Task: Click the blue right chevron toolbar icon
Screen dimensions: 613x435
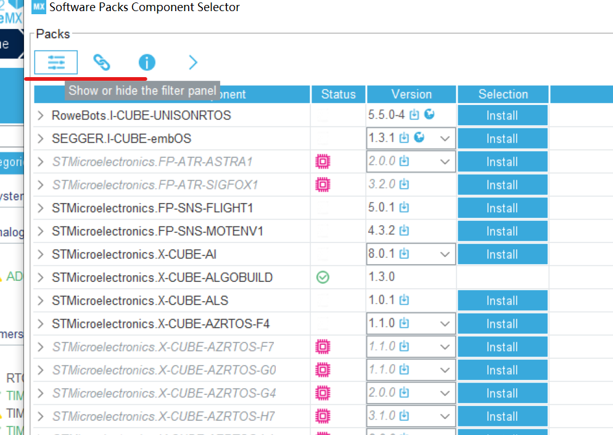Action: pos(192,62)
